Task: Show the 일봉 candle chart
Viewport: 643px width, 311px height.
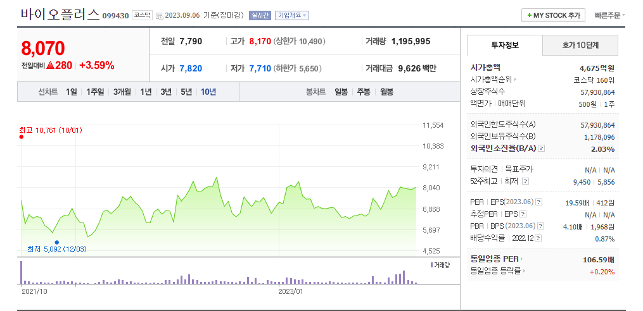Action: click(x=341, y=92)
